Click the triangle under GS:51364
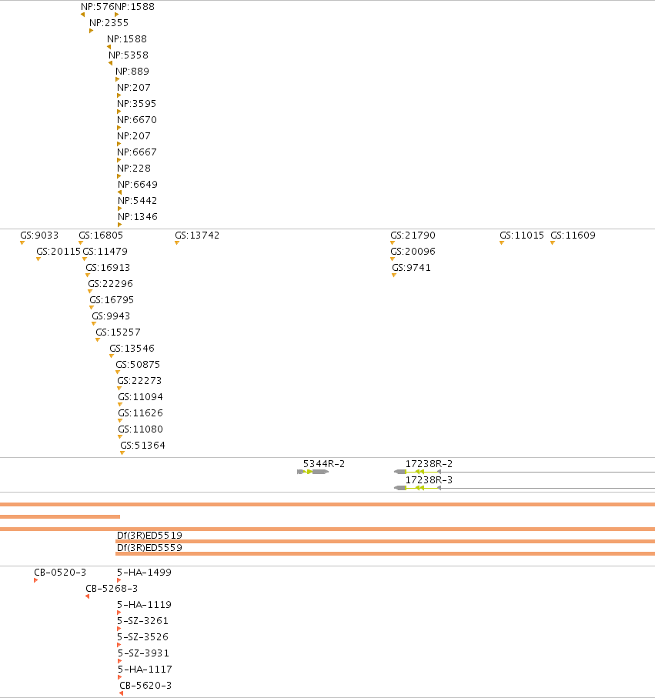Screen dimensions: 655x698 [x=122, y=453]
